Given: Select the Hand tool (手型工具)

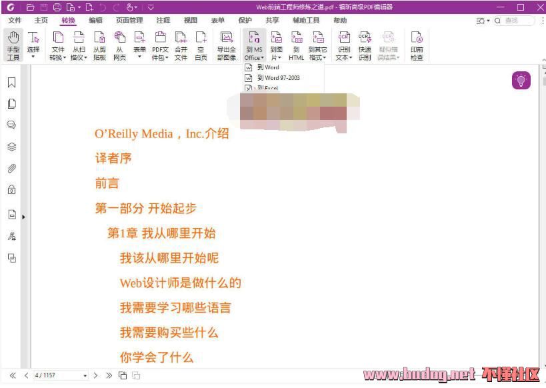Looking at the screenshot, I should (13, 45).
